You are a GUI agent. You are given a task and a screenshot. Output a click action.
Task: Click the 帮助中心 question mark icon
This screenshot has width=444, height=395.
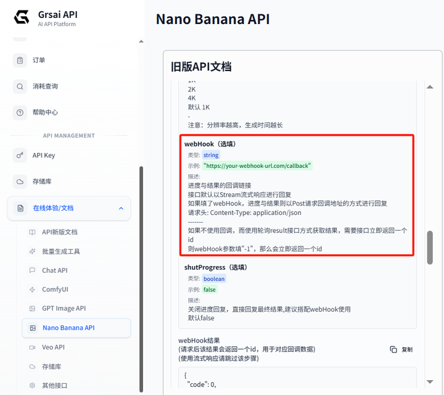coord(20,112)
